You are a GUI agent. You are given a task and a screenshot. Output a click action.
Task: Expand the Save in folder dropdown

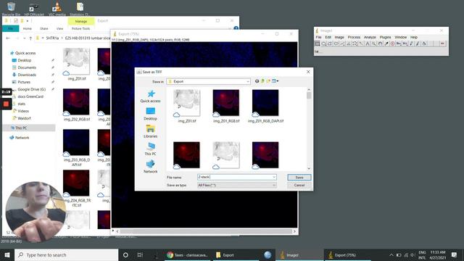coord(248,81)
